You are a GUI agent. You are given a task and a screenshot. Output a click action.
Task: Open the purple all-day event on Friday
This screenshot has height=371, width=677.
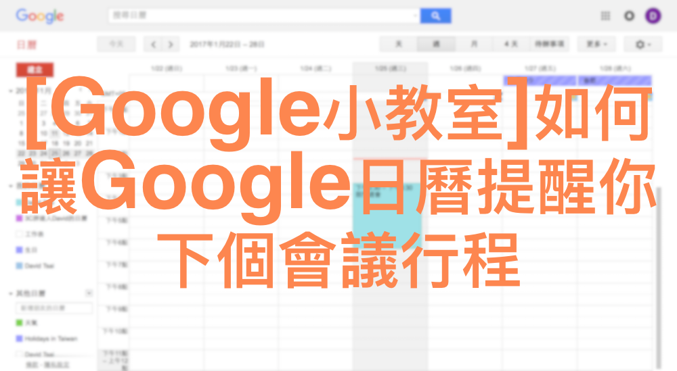pyautogui.click(x=540, y=80)
